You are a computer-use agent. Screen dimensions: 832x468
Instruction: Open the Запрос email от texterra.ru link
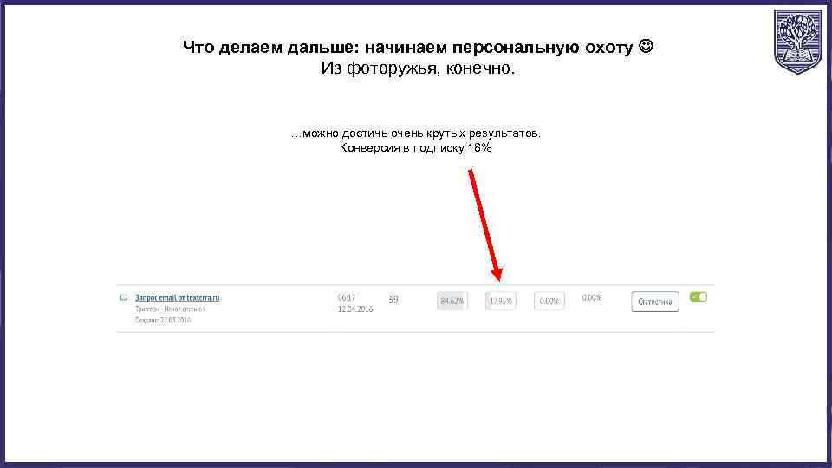point(177,297)
